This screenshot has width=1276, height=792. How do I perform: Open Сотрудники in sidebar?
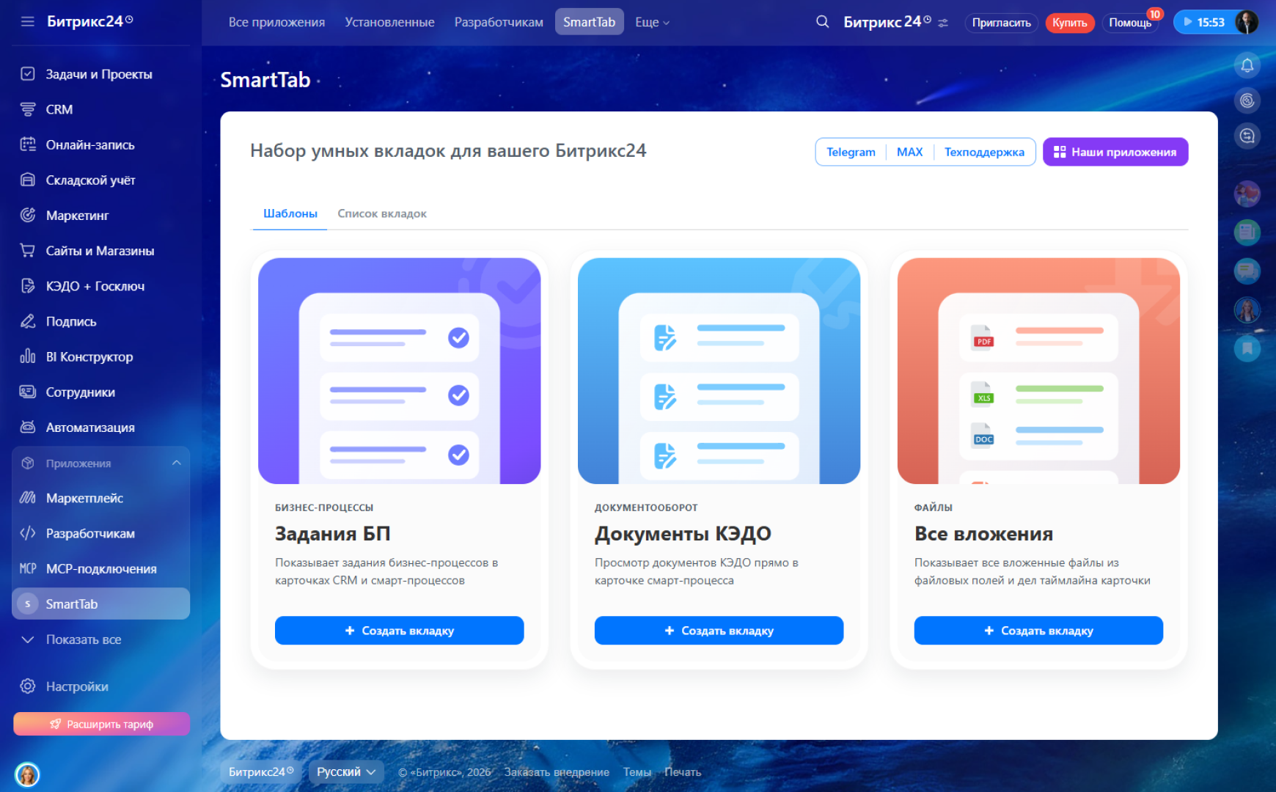(101, 392)
